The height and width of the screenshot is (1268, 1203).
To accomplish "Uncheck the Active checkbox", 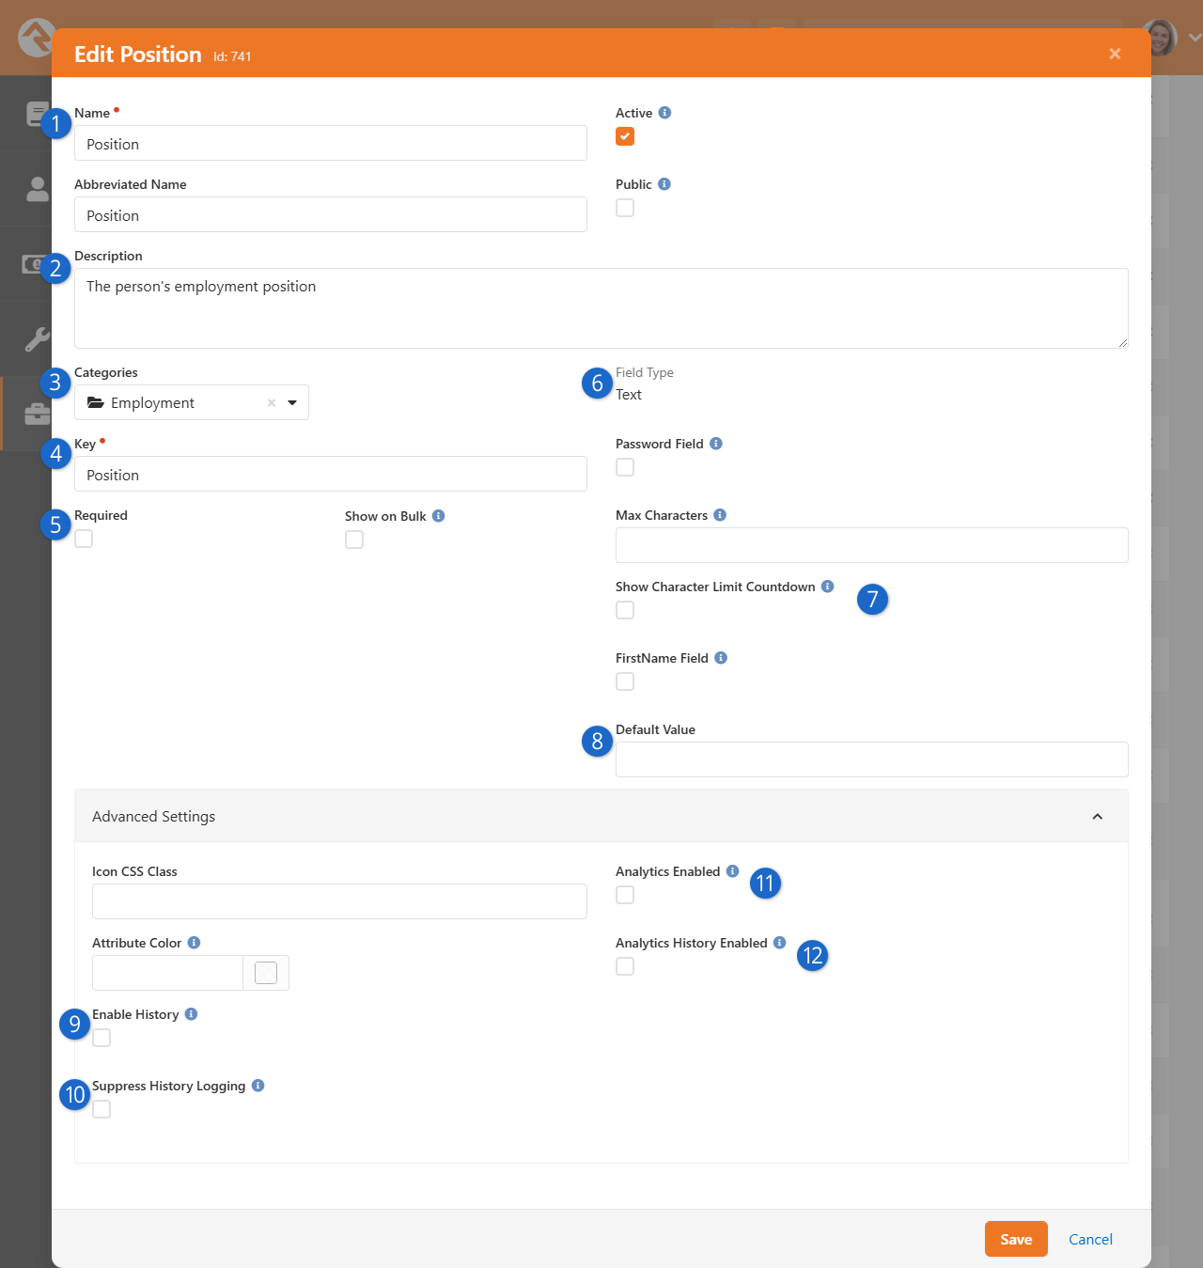I will coord(625,136).
